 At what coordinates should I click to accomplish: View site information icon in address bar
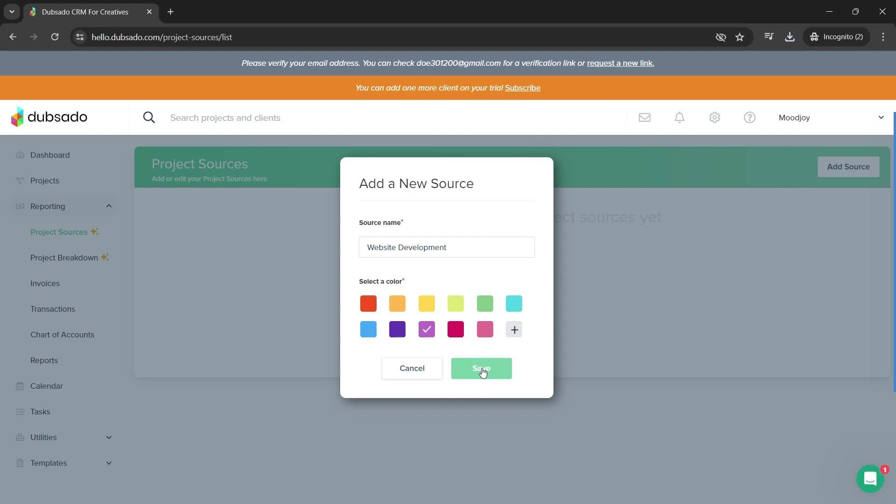click(80, 37)
